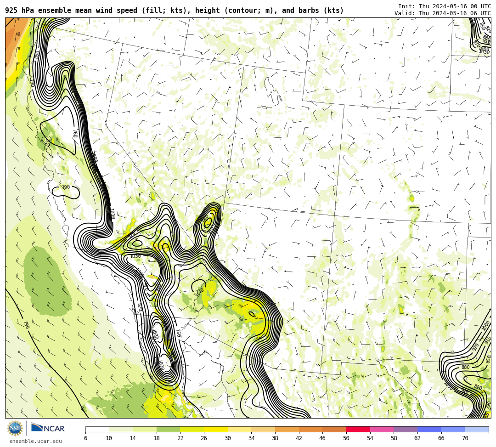Click the colorbar tick label '22'
This screenshot has width=496, height=447.
[180, 438]
